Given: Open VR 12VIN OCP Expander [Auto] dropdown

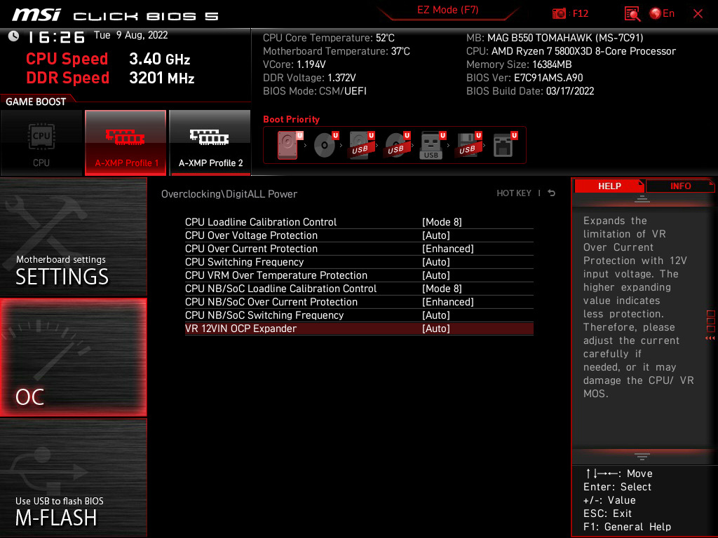Looking at the screenshot, I should click(x=436, y=328).
